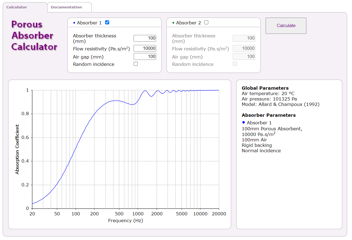The height and width of the screenshot is (240, 352).
Task: Click the blue legend dot in Absorber Parameters
Action: 243,122
